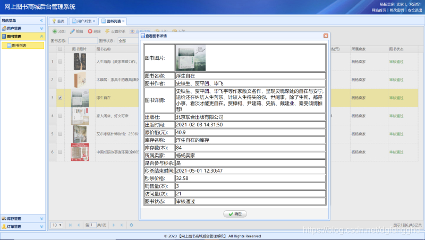The height and width of the screenshot is (240, 425).
Task: Go to the first page
Action: [x=70, y=225]
